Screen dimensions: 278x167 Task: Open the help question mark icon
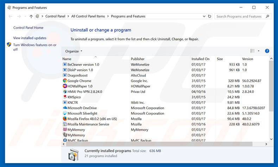tap(267, 51)
